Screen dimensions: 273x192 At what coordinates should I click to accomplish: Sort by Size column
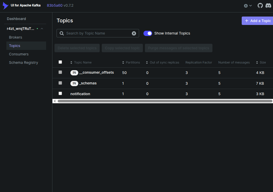coord(261,62)
